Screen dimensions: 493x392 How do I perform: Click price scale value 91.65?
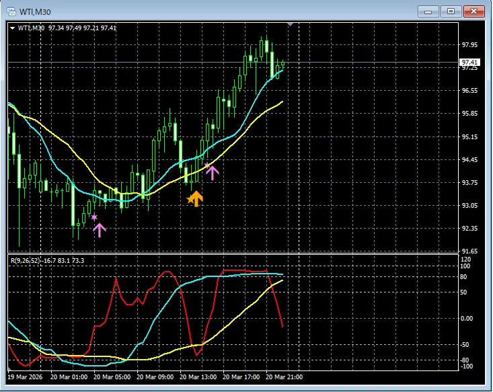point(469,251)
